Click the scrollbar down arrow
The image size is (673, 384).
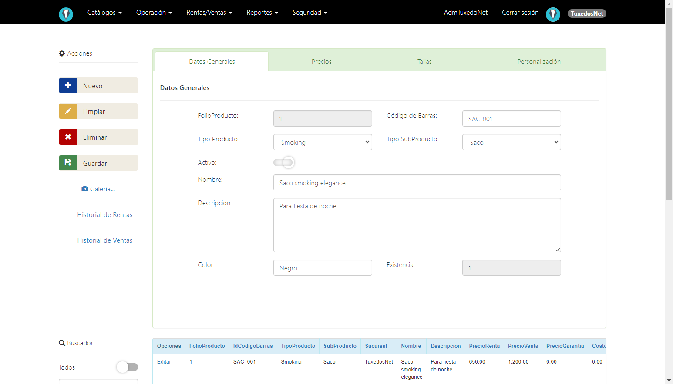coord(669,380)
